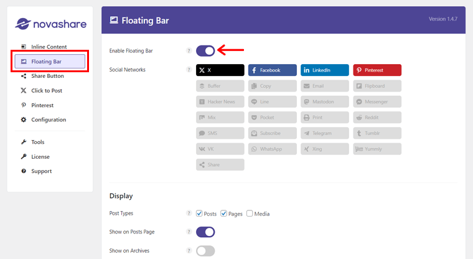Image resolution: width=473 pixels, height=259 pixels.
Task: Enable the Xing network button
Action: pos(325,149)
